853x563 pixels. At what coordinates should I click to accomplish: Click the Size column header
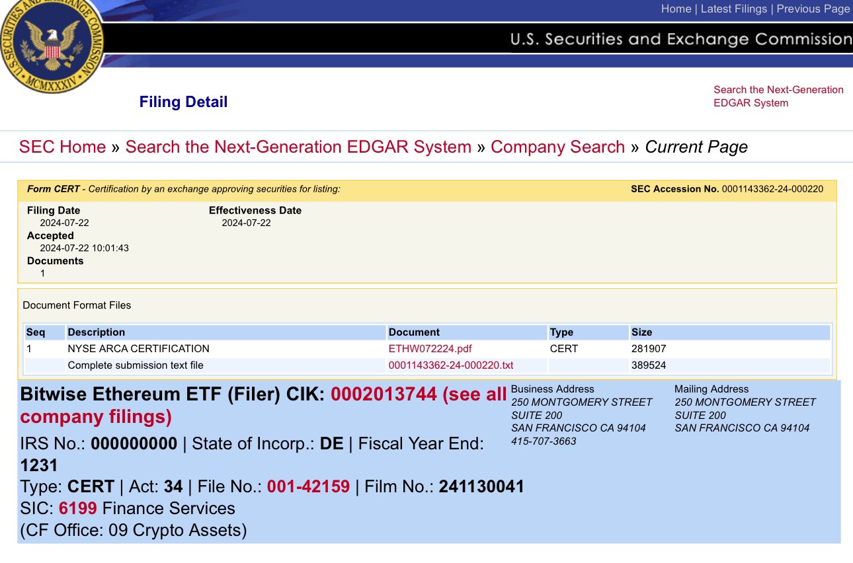[x=641, y=332]
